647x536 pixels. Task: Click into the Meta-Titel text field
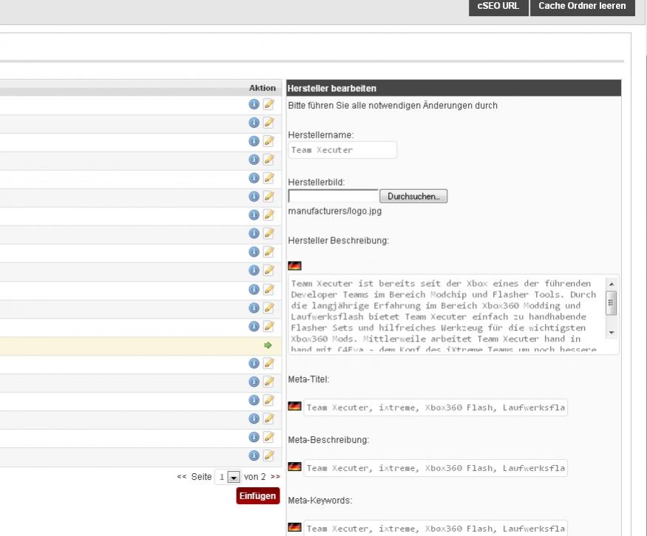point(436,407)
